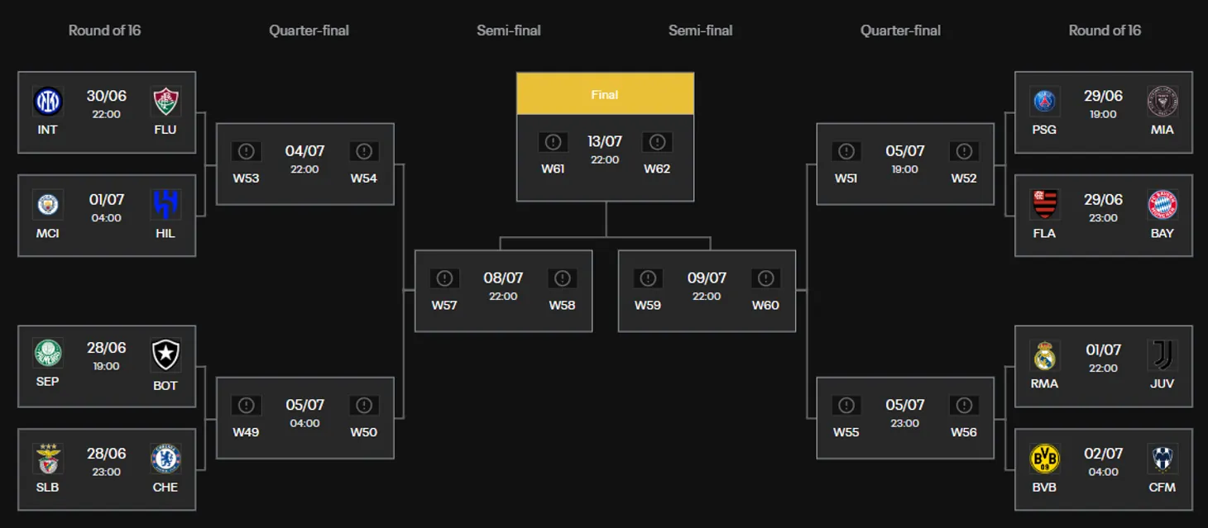Click the W52 placeholder icon
1208x528 pixels.
pyautogui.click(x=963, y=151)
